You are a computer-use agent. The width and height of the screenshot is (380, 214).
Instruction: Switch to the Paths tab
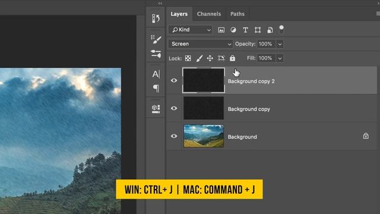[237, 14]
